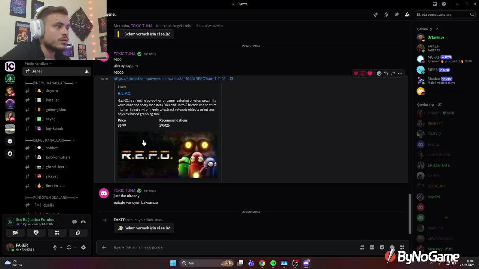Open microphone input options arrow
479x269 pixels.
click(61, 247)
